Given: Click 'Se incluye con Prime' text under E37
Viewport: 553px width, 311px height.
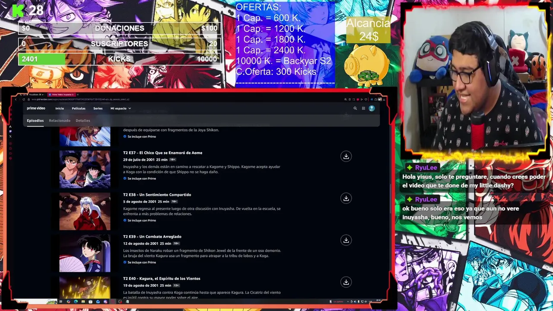Looking at the screenshot, I should click(142, 178).
